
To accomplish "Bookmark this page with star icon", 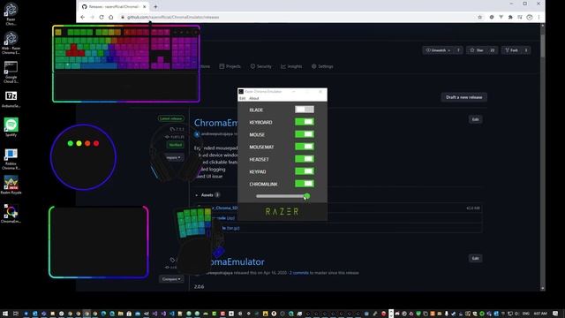I will [x=480, y=17].
